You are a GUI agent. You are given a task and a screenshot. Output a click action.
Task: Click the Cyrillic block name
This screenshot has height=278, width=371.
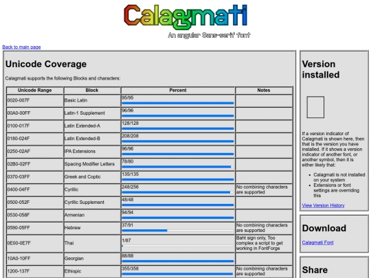coord(71,189)
